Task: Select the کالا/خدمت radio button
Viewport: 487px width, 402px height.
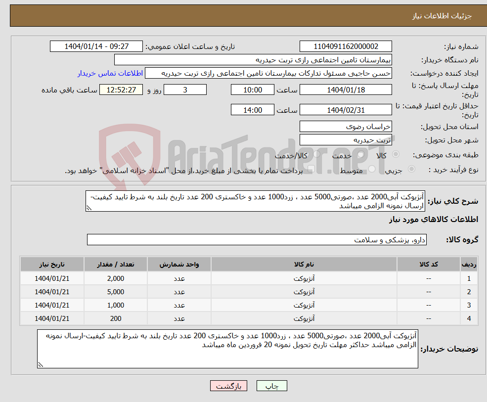Action: tap(316, 154)
